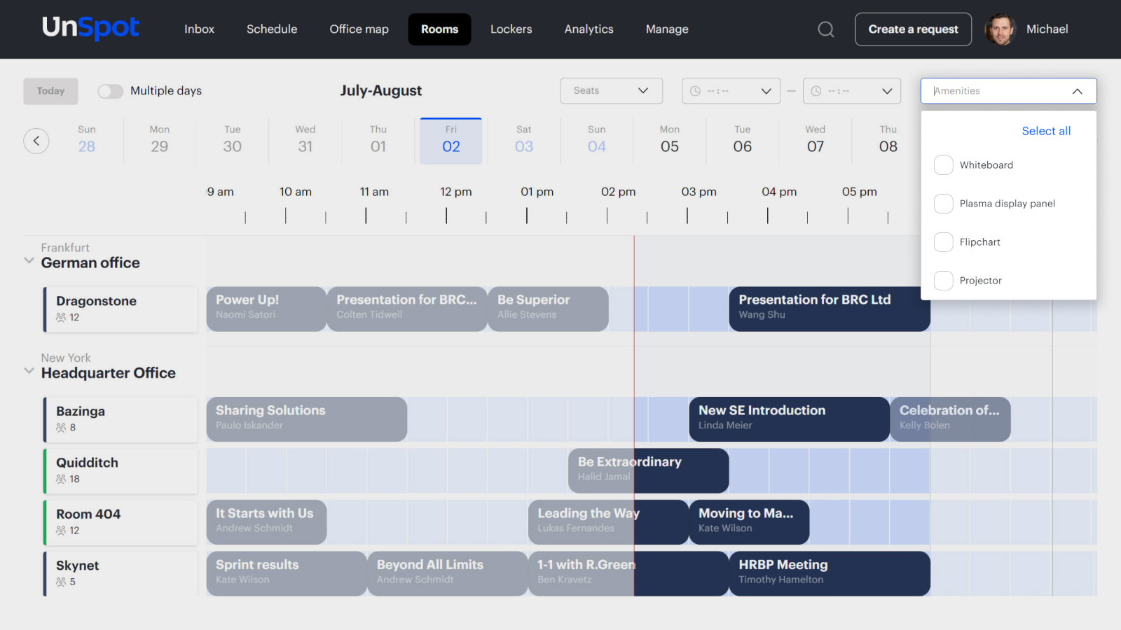Click the attendees icon beside Room 404
Image resolution: width=1121 pixels, height=630 pixels.
(x=61, y=530)
